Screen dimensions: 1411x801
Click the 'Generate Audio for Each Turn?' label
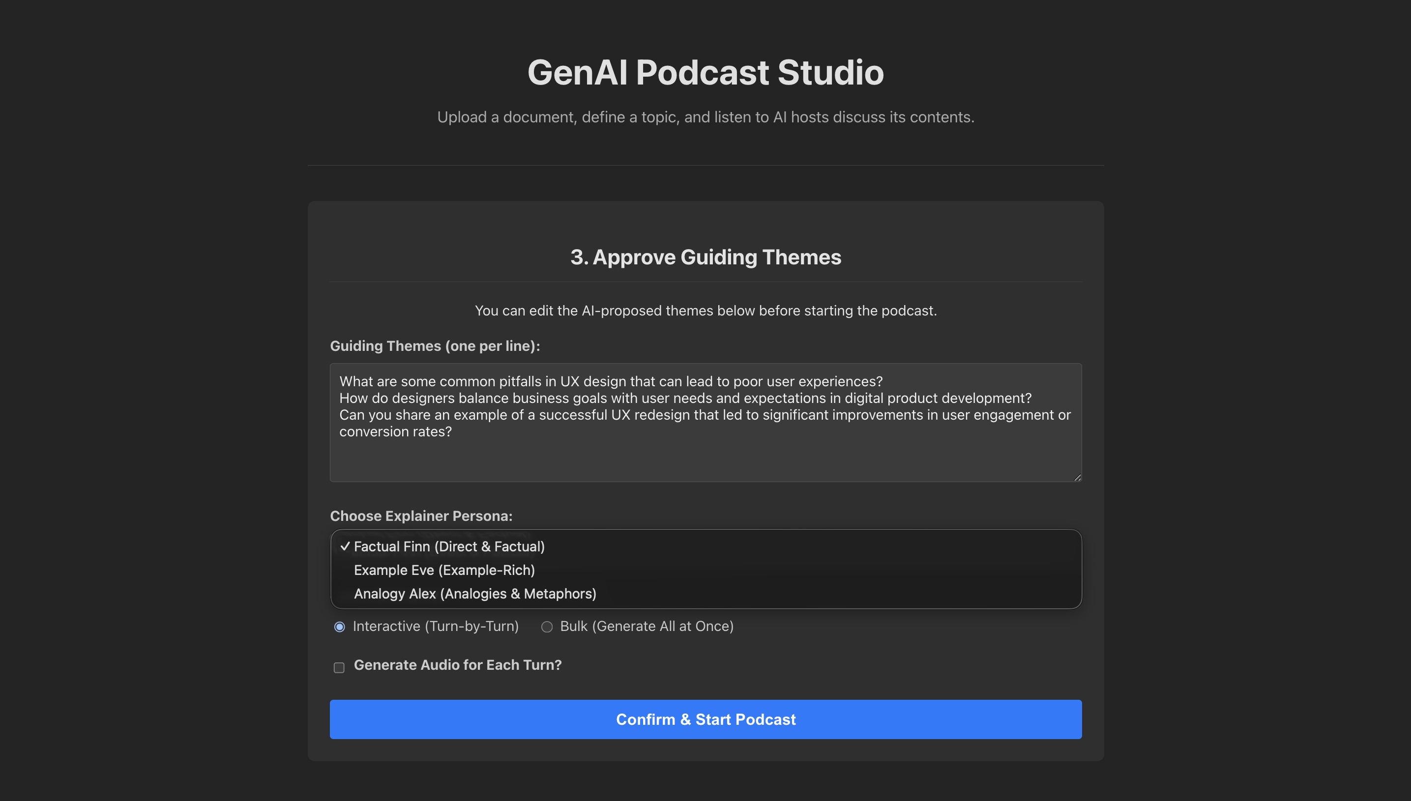(x=457, y=664)
